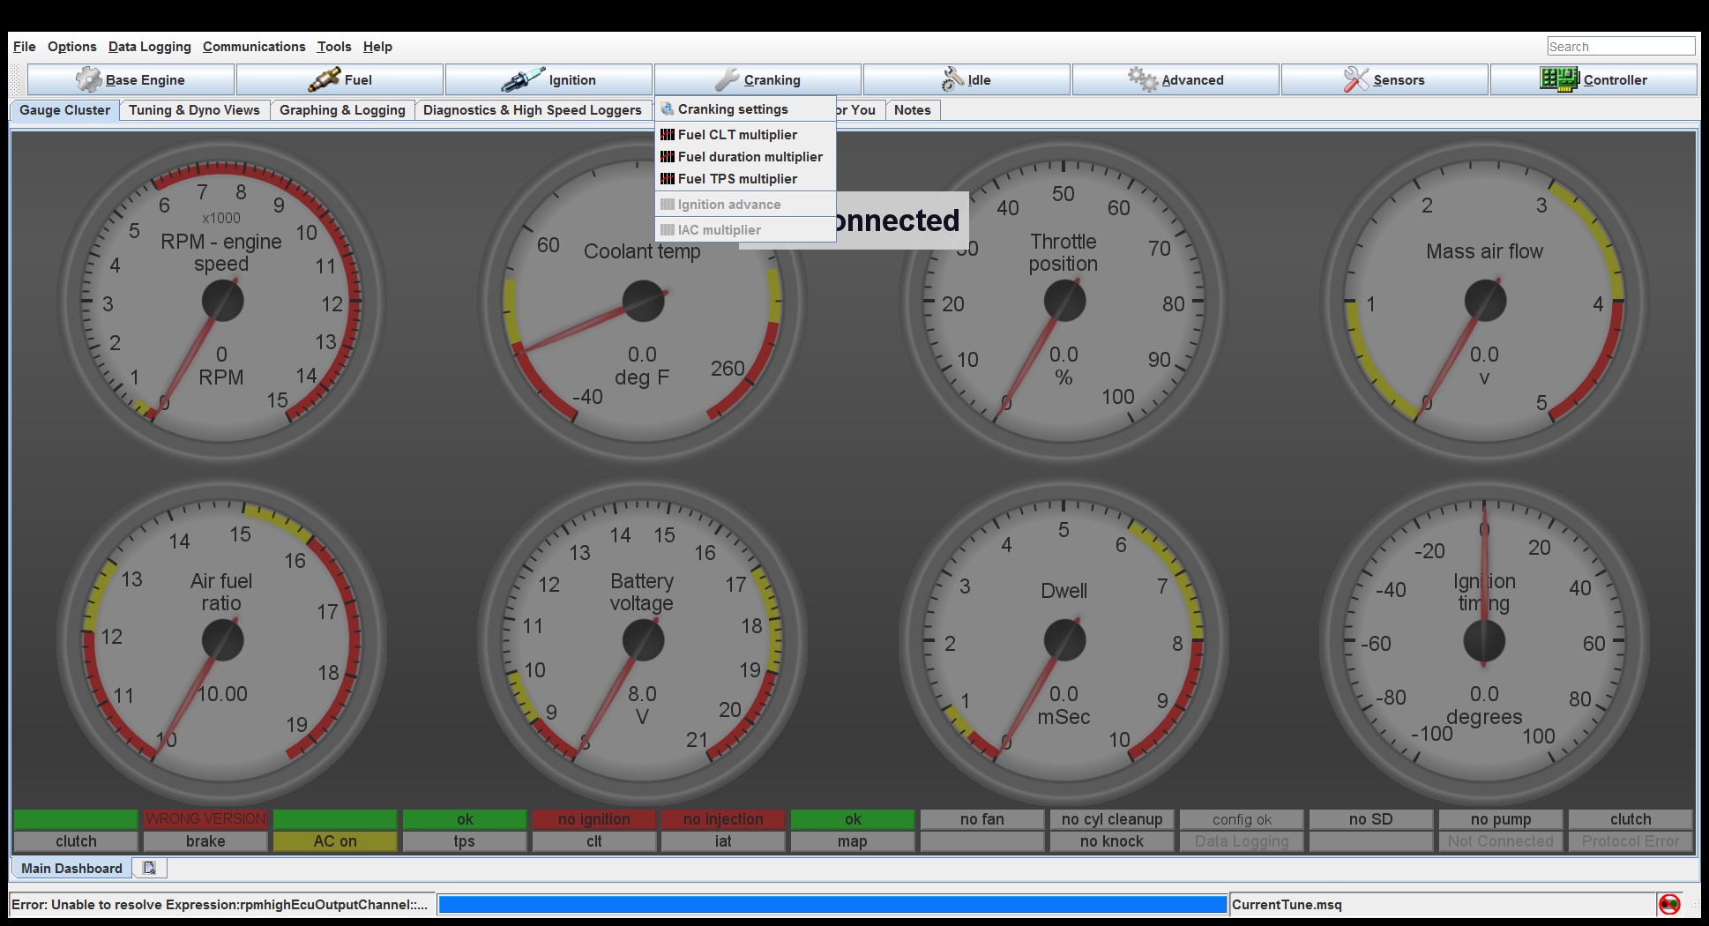Open the File menu
This screenshot has width=1709, height=926.
pyautogui.click(x=25, y=47)
